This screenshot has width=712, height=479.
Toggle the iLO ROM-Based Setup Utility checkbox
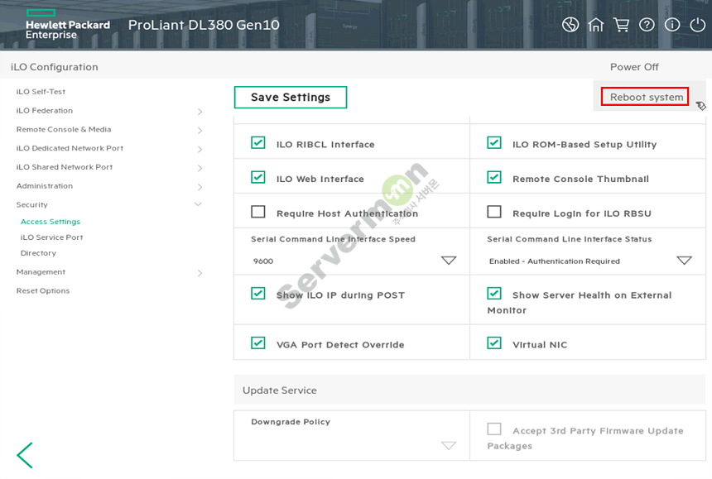click(494, 143)
